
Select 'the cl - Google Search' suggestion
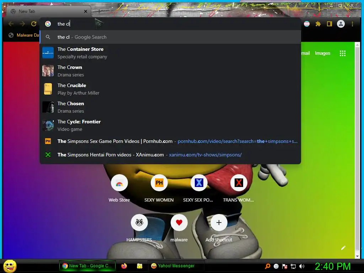pyautogui.click(x=170, y=37)
